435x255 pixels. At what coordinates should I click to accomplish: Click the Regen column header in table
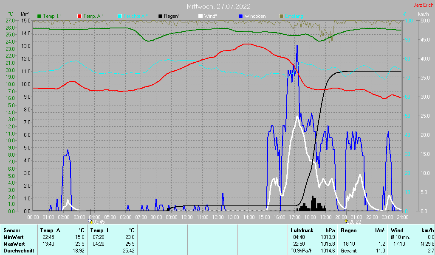point(349,230)
